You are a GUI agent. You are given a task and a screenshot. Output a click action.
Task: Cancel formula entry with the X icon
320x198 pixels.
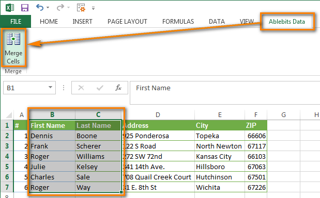[x=81, y=88]
